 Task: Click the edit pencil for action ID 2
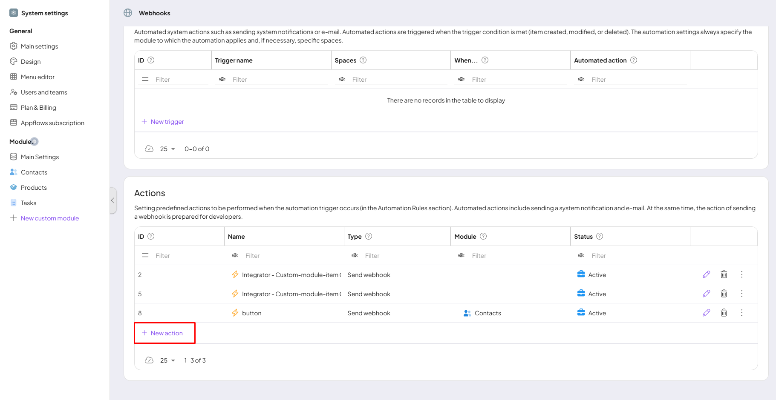706,274
